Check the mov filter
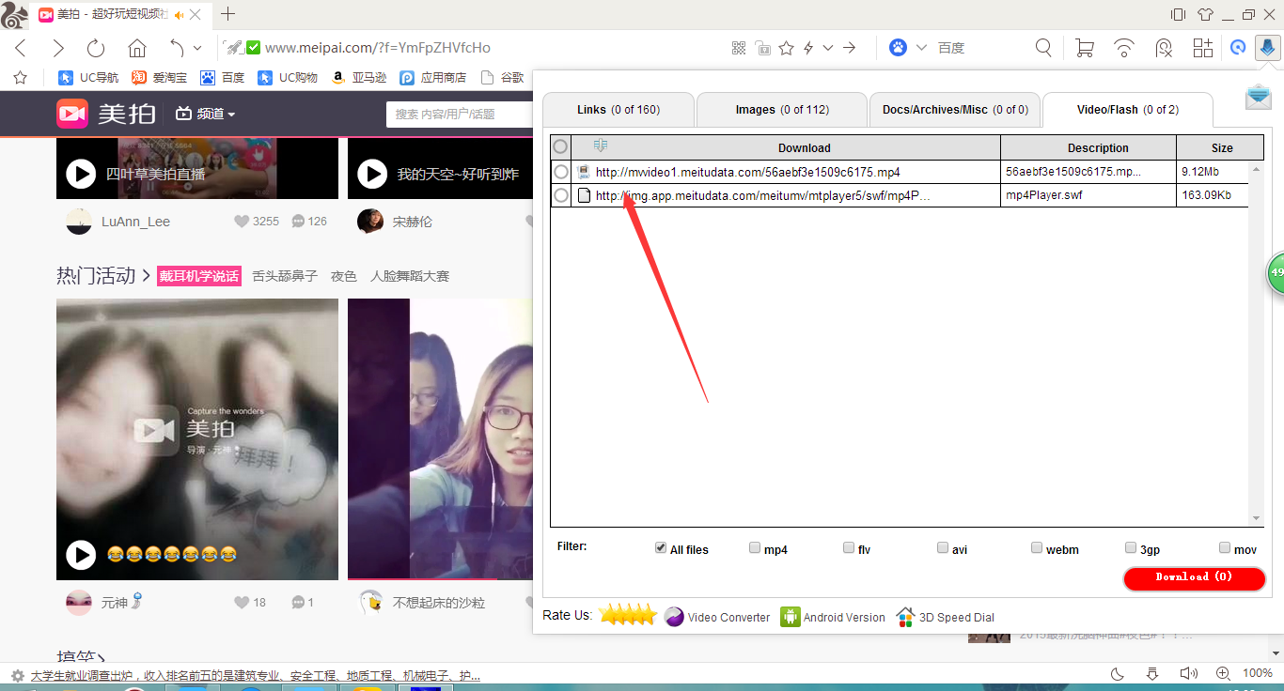The height and width of the screenshot is (691, 1284). 1225,548
